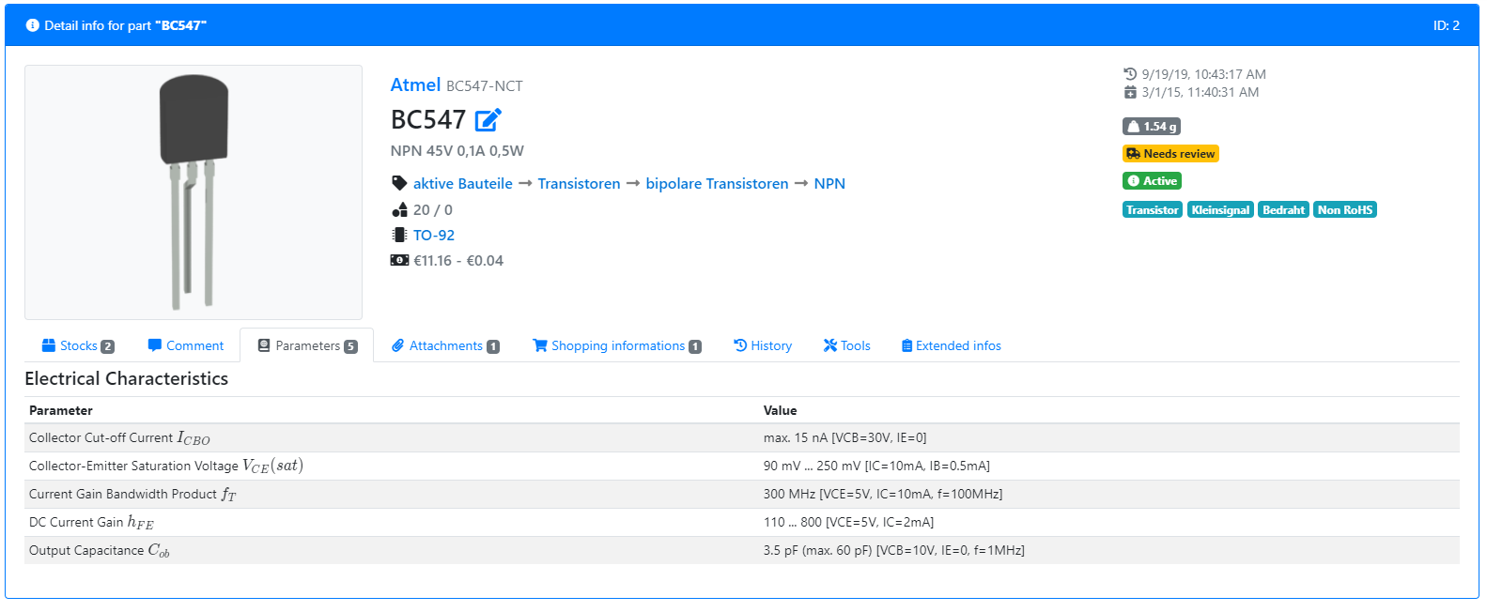Image resolution: width=1487 pixels, height=612 pixels.
Task: Click the Parameter column header
Action: point(61,410)
